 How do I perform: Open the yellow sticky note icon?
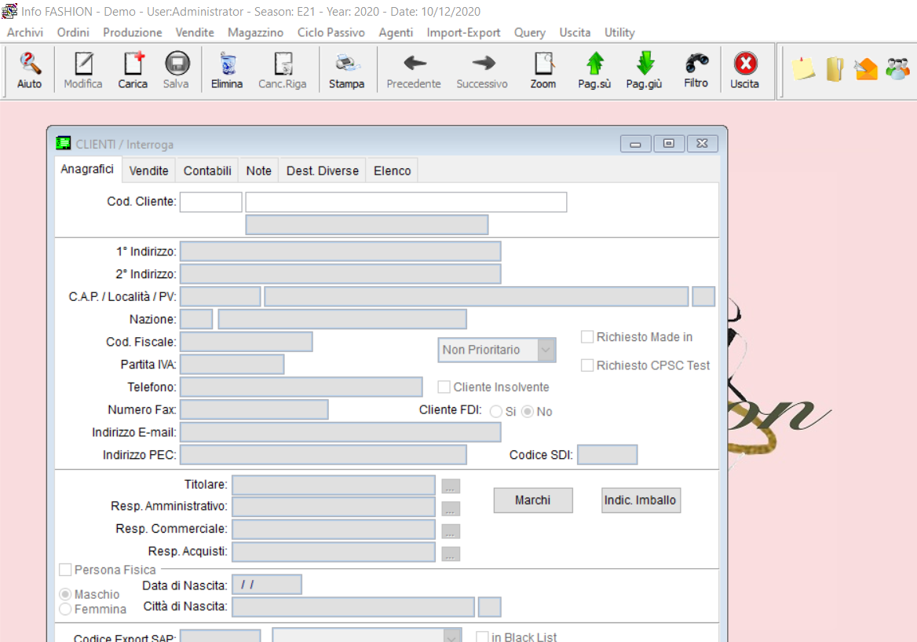802,69
